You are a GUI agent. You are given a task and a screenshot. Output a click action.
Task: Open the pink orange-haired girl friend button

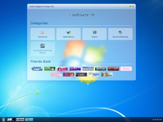coord(69,74)
